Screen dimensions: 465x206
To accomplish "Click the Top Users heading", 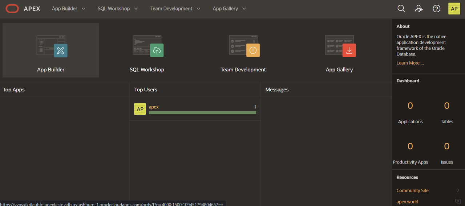I will pos(146,90).
